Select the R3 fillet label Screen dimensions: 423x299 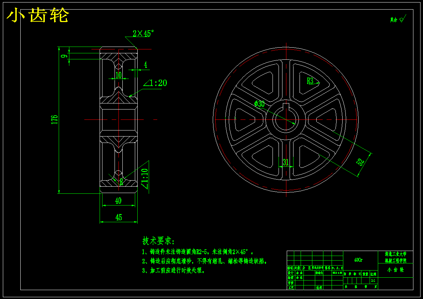(x=310, y=81)
